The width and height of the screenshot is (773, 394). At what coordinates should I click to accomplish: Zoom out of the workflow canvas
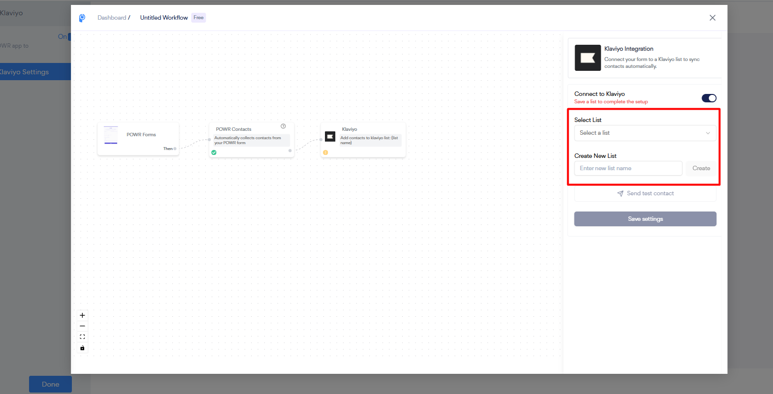82,326
